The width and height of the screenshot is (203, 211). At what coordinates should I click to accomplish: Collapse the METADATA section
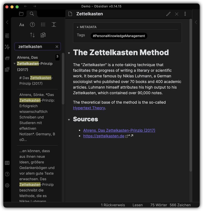78,27
